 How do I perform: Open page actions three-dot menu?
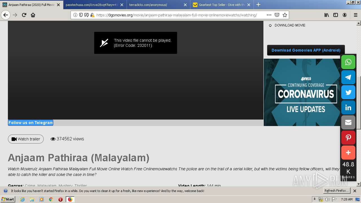(x=269, y=15)
